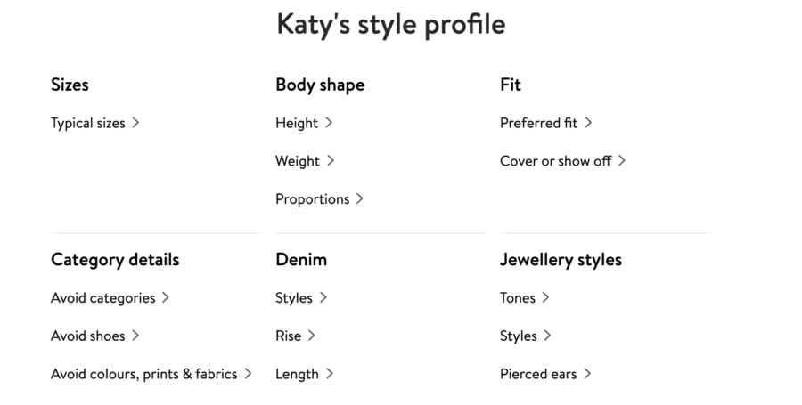The height and width of the screenshot is (405, 802).
Task: Click the chevron next to Height
Action: point(329,123)
